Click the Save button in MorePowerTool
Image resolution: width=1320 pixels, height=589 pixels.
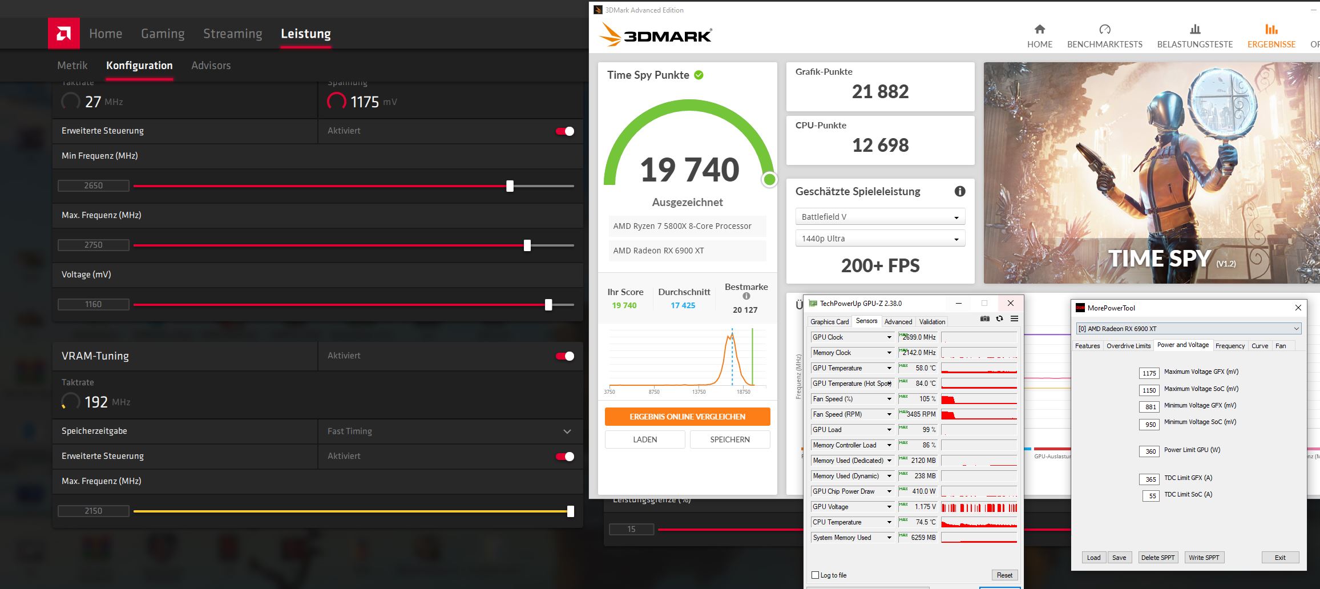(1119, 558)
